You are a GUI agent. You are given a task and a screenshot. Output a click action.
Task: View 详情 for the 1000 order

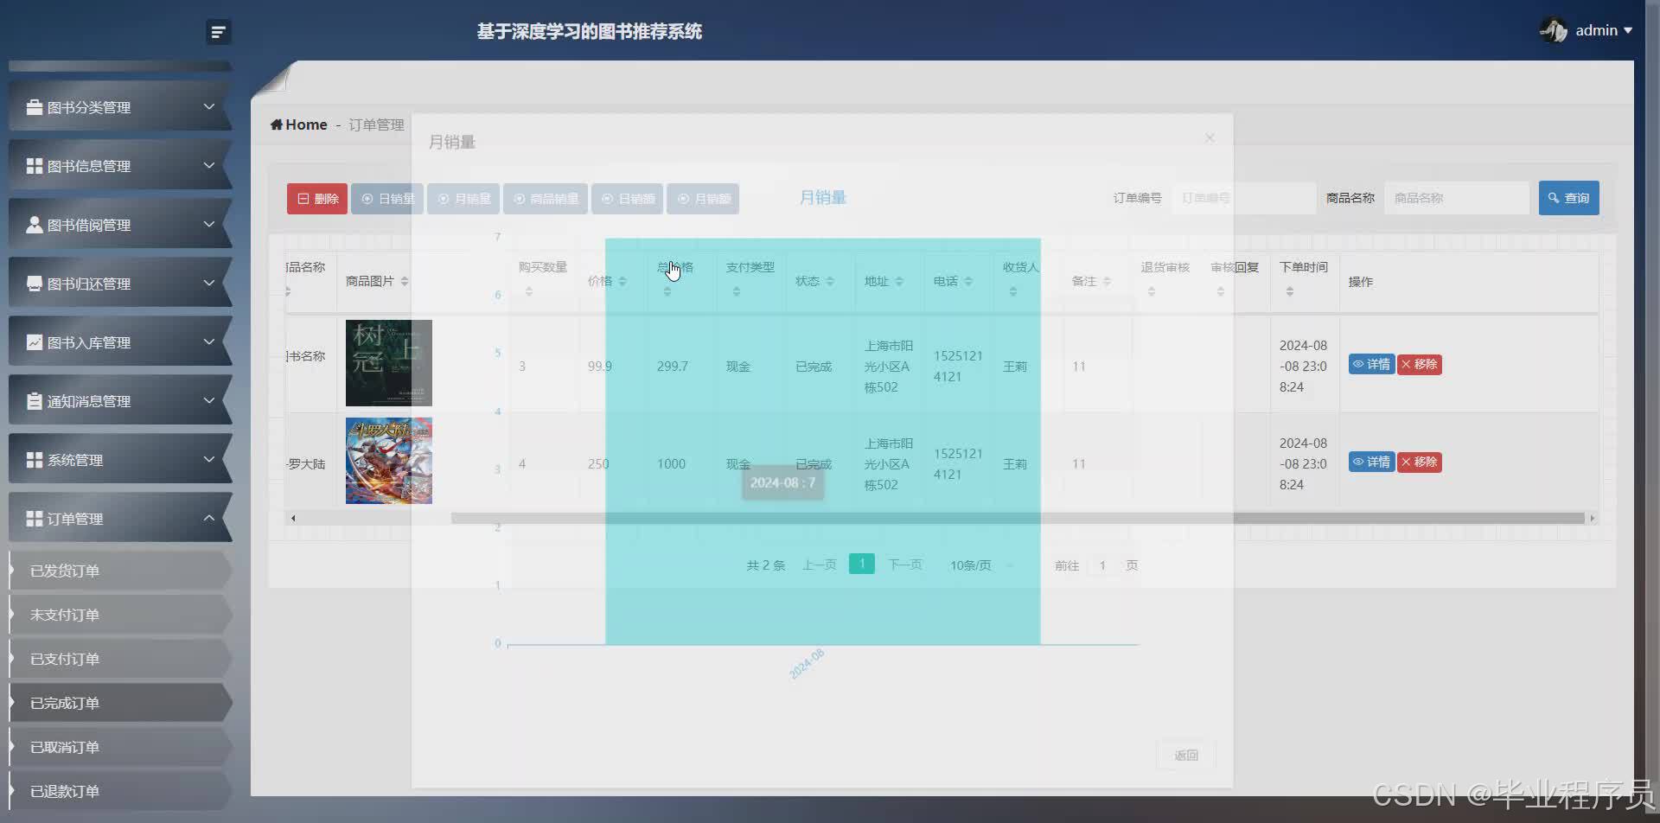pos(1371,463)
